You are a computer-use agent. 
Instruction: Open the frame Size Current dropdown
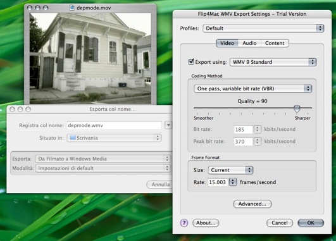230,170
